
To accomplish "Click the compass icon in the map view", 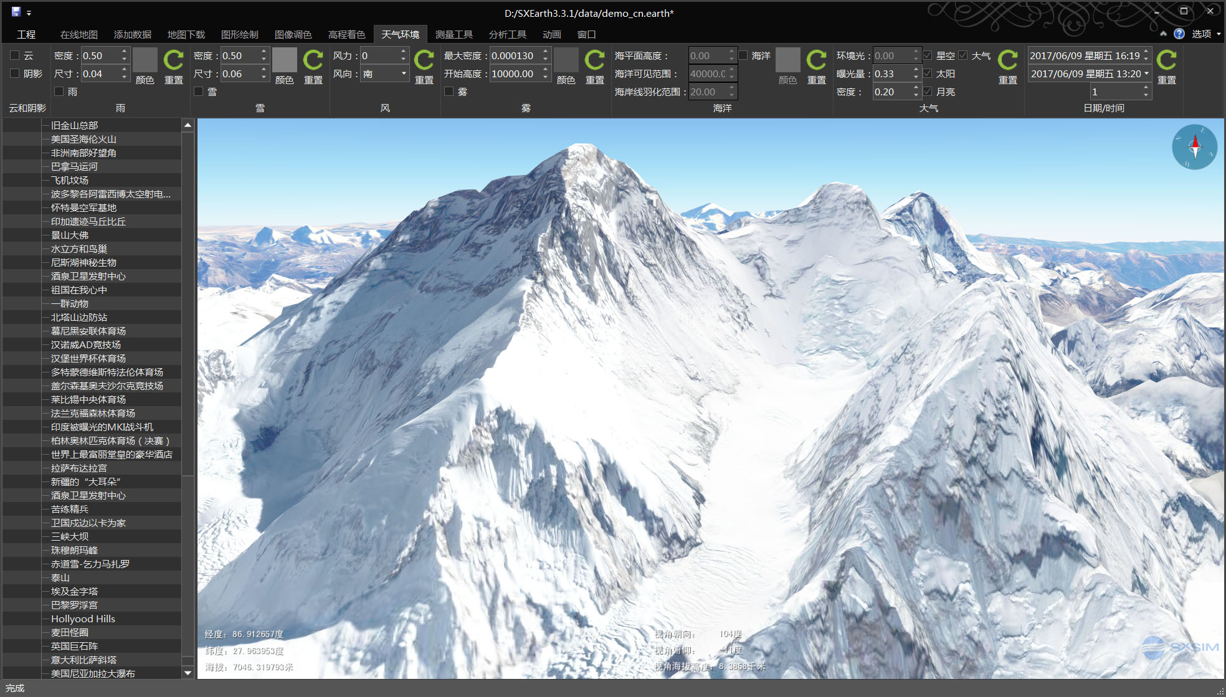I will [x=1194, y=147].
